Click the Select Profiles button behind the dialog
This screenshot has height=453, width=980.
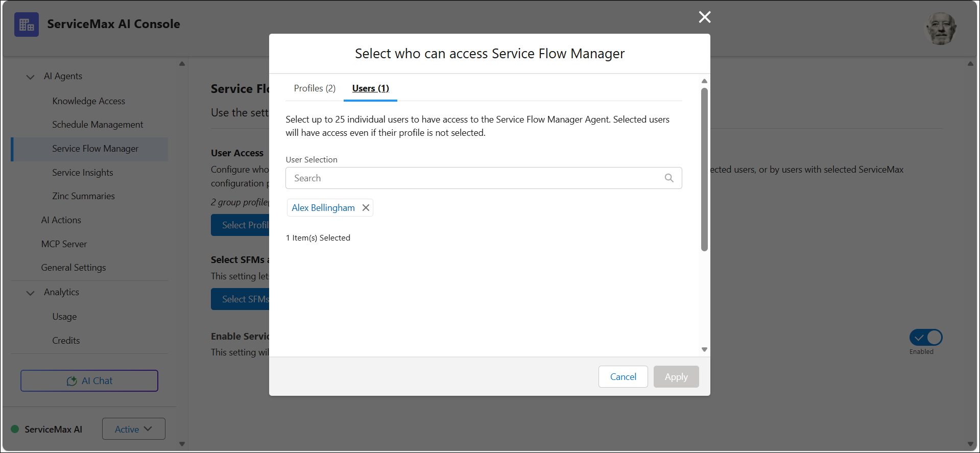tap(240, 225)
